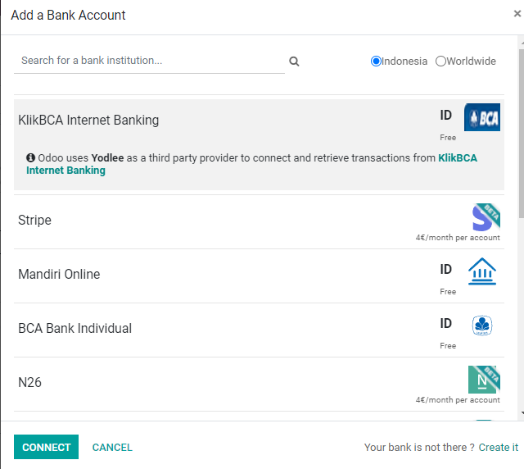Click the Free label on the KlikBCA row
This screenshot has height=469, width=524.
[x=448, y=138]
